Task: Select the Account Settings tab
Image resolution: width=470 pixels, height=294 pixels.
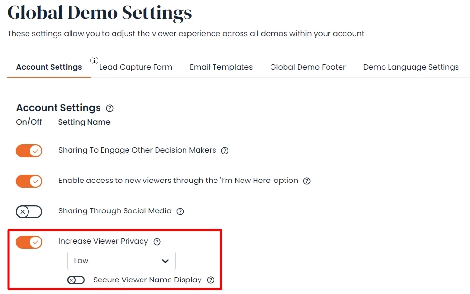Action: [x=49, y=67]
